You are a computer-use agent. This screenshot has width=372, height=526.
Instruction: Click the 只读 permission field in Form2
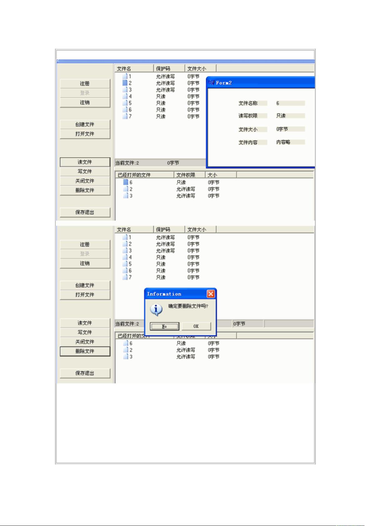pos(290,116)
